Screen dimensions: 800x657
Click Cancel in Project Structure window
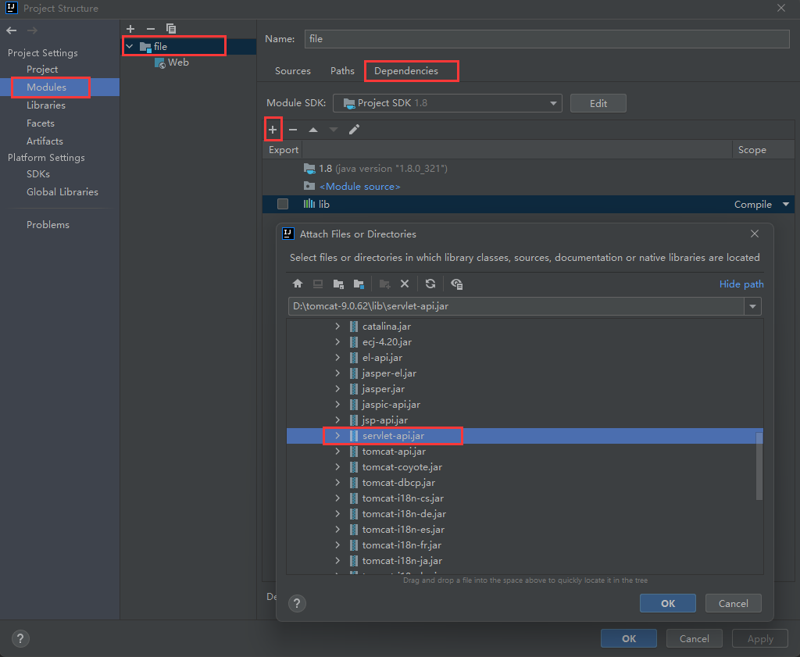point(694,638)
